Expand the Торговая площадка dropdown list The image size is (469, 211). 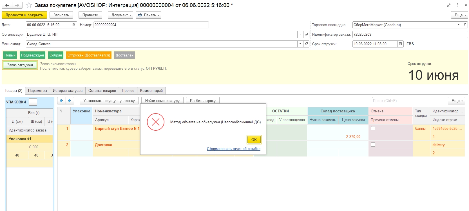(459, 25)
